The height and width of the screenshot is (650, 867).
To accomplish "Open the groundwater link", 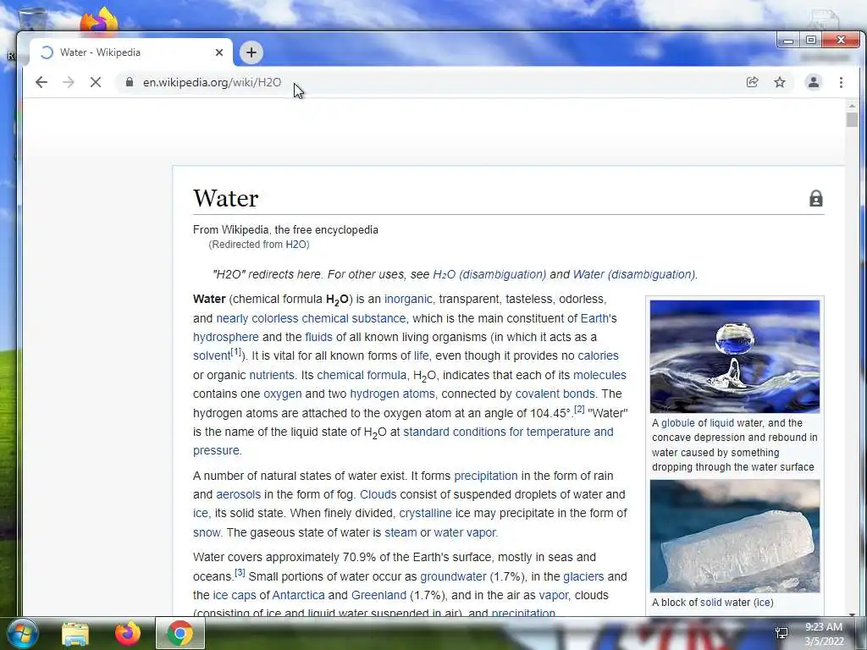I will 453,577.
